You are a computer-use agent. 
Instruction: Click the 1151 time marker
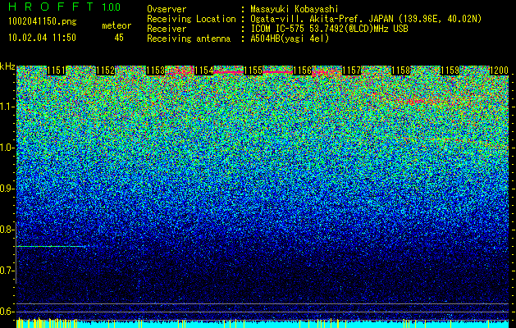57,71
